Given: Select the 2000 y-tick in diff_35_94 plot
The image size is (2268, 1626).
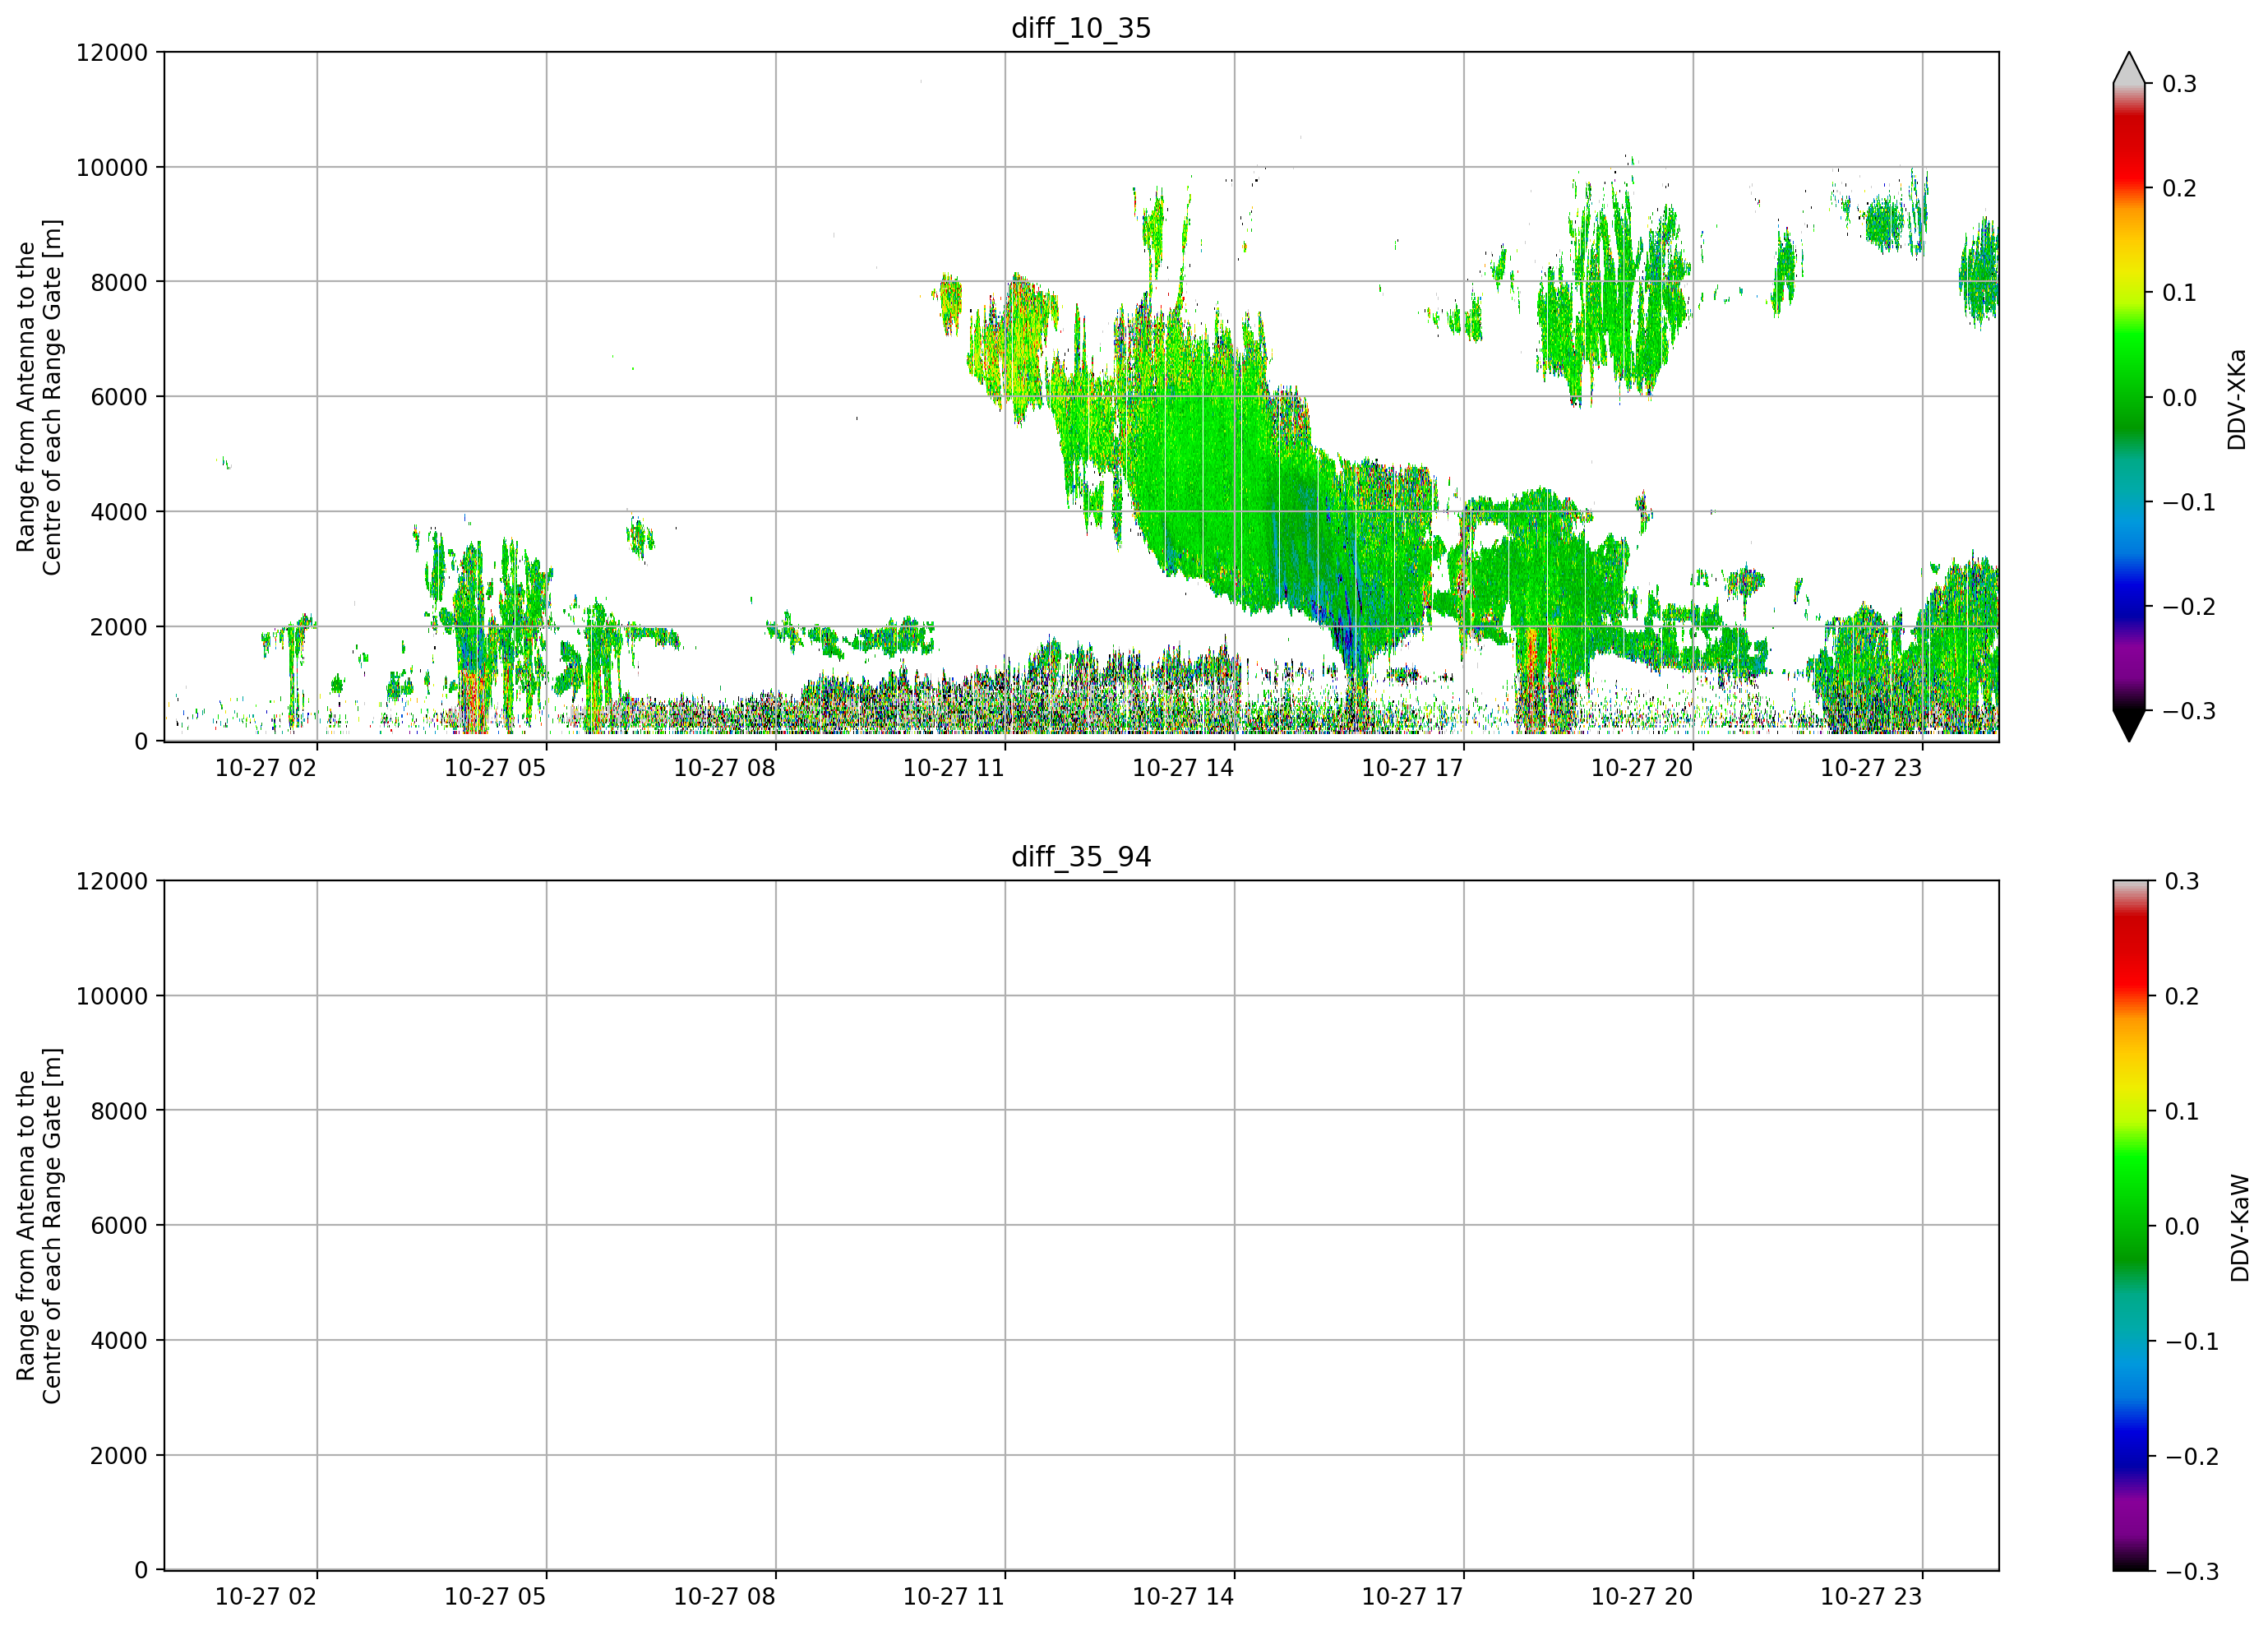Looking at the screenshot, I should [x=119, y=1456].
